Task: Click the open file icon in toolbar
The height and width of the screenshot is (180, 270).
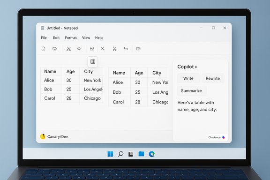Action: 54,49
